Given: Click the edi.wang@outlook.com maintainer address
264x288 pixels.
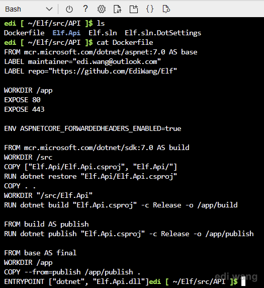Looking at the screenshot, I should click(x=117, y=61).
